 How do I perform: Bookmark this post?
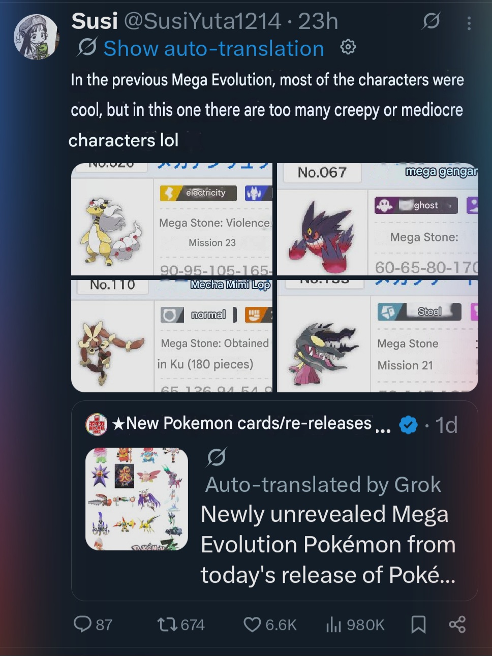[x=418, y=624]
